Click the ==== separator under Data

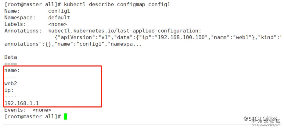[10, 64]
